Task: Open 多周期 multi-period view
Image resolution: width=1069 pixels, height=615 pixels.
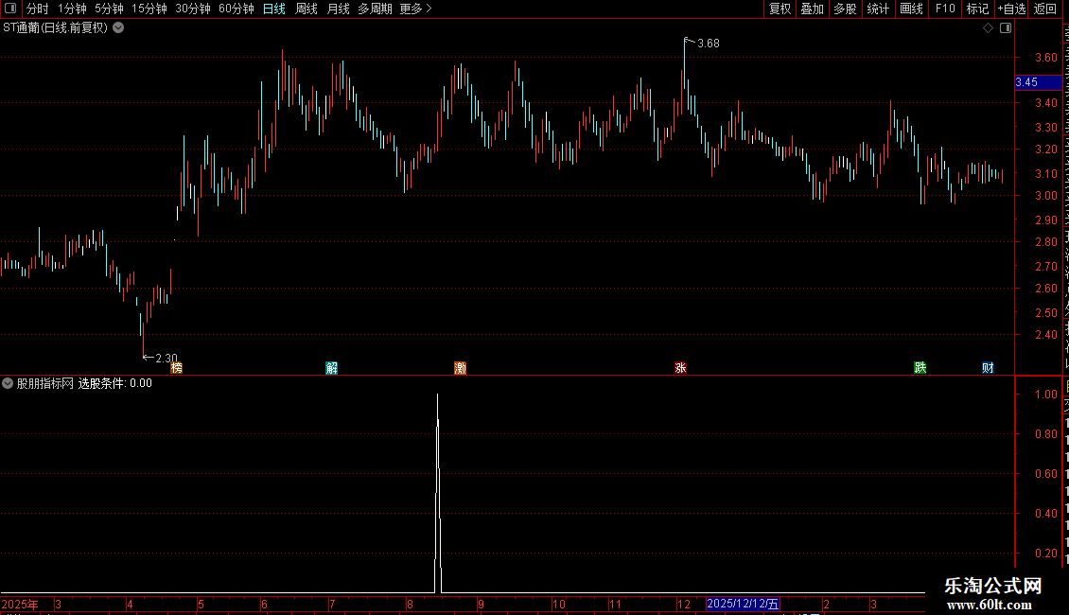Action: (375, 9)
